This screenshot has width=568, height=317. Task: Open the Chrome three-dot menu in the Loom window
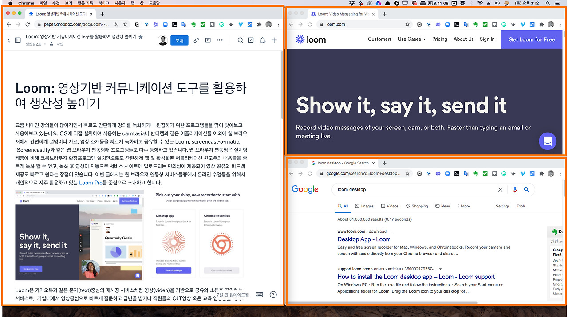(560, 24)
